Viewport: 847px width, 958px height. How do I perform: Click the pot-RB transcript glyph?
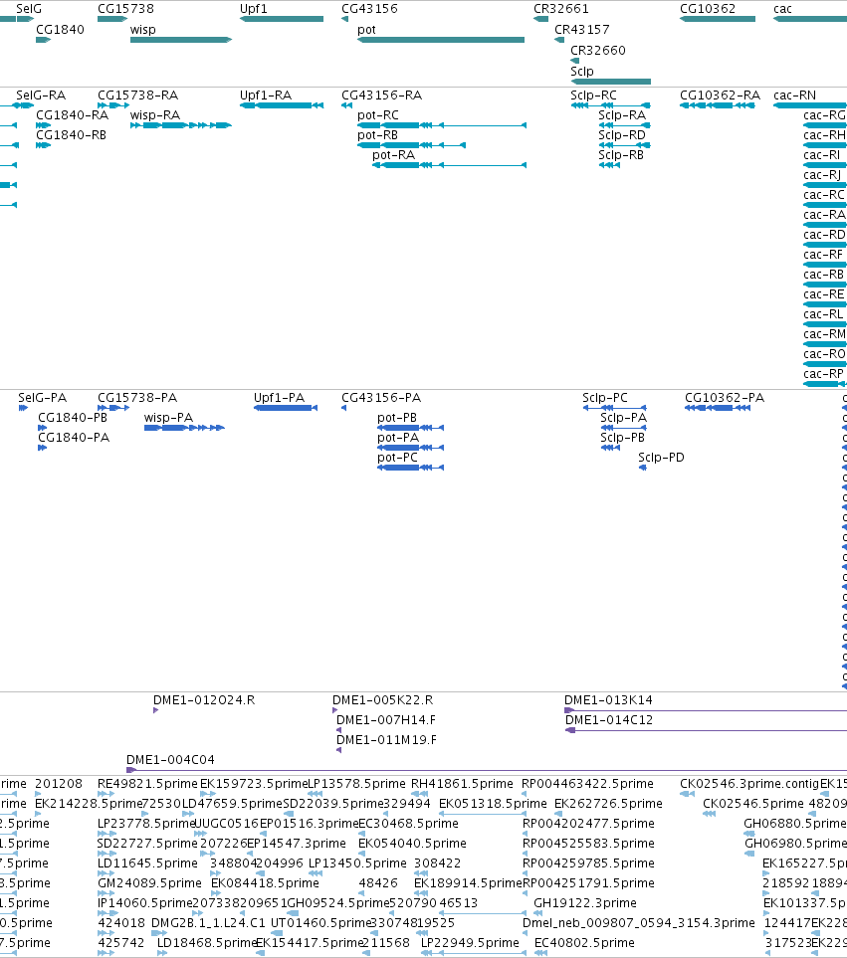tap(411, 145)
